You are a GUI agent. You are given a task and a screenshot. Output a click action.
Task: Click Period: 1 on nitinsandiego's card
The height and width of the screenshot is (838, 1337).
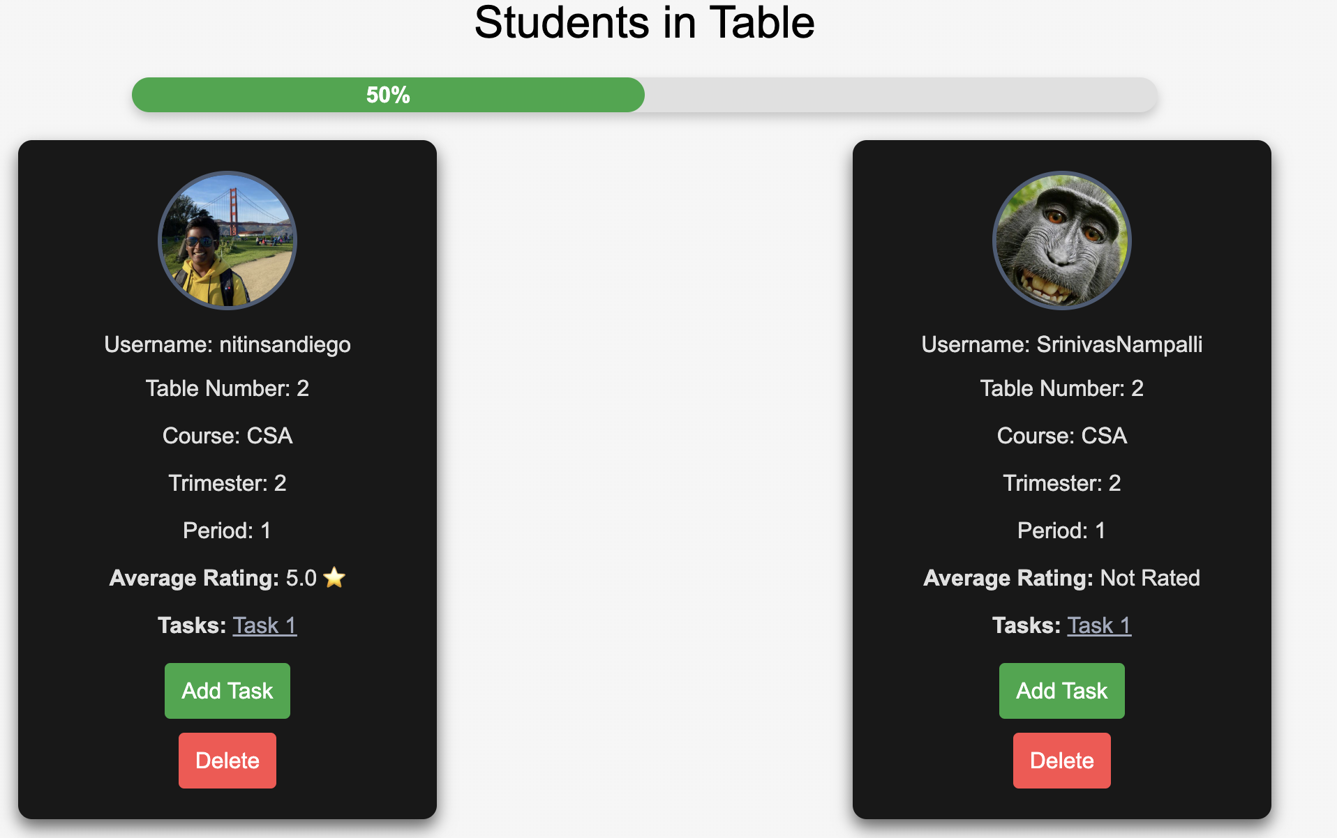tap(227, 531)
